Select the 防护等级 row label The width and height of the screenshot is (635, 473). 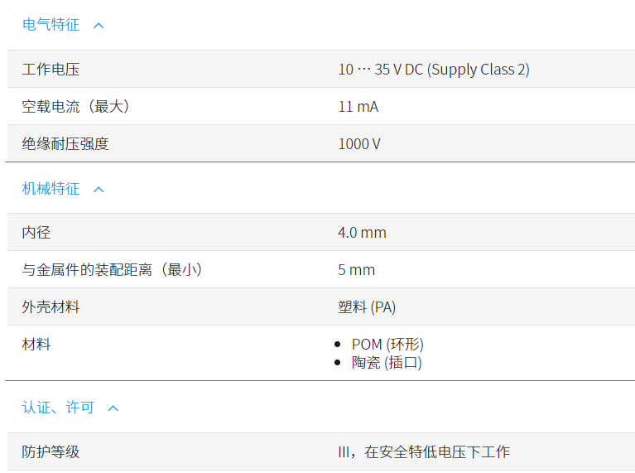click(51, 452)
